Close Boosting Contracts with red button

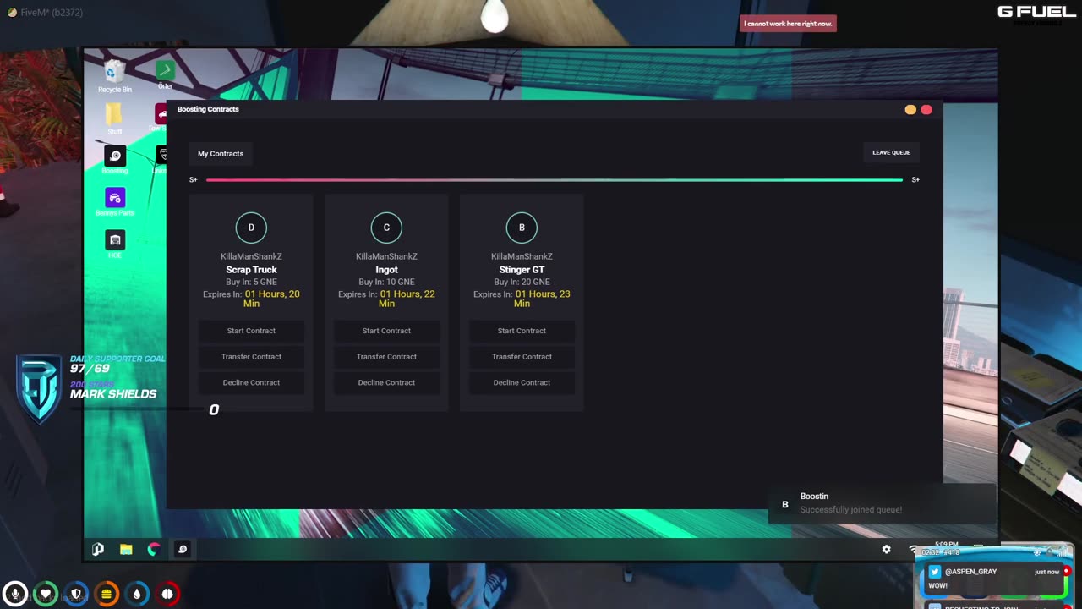926,110
